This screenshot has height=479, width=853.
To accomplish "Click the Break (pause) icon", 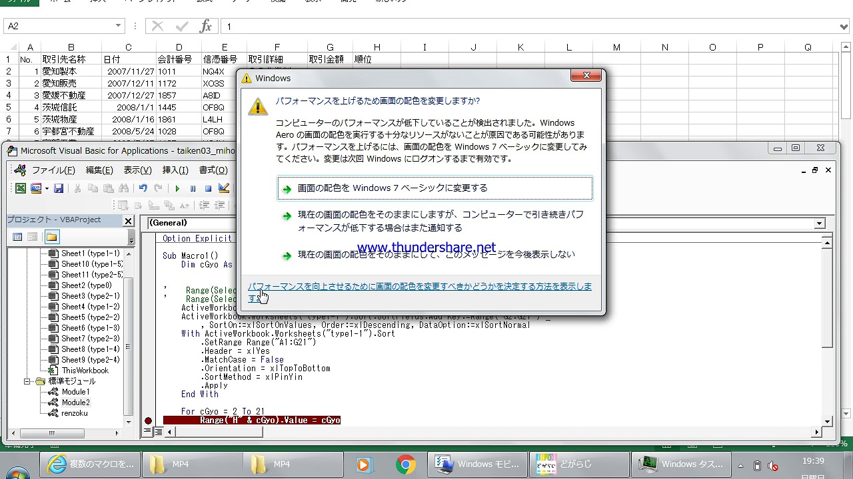I will 193,188.
